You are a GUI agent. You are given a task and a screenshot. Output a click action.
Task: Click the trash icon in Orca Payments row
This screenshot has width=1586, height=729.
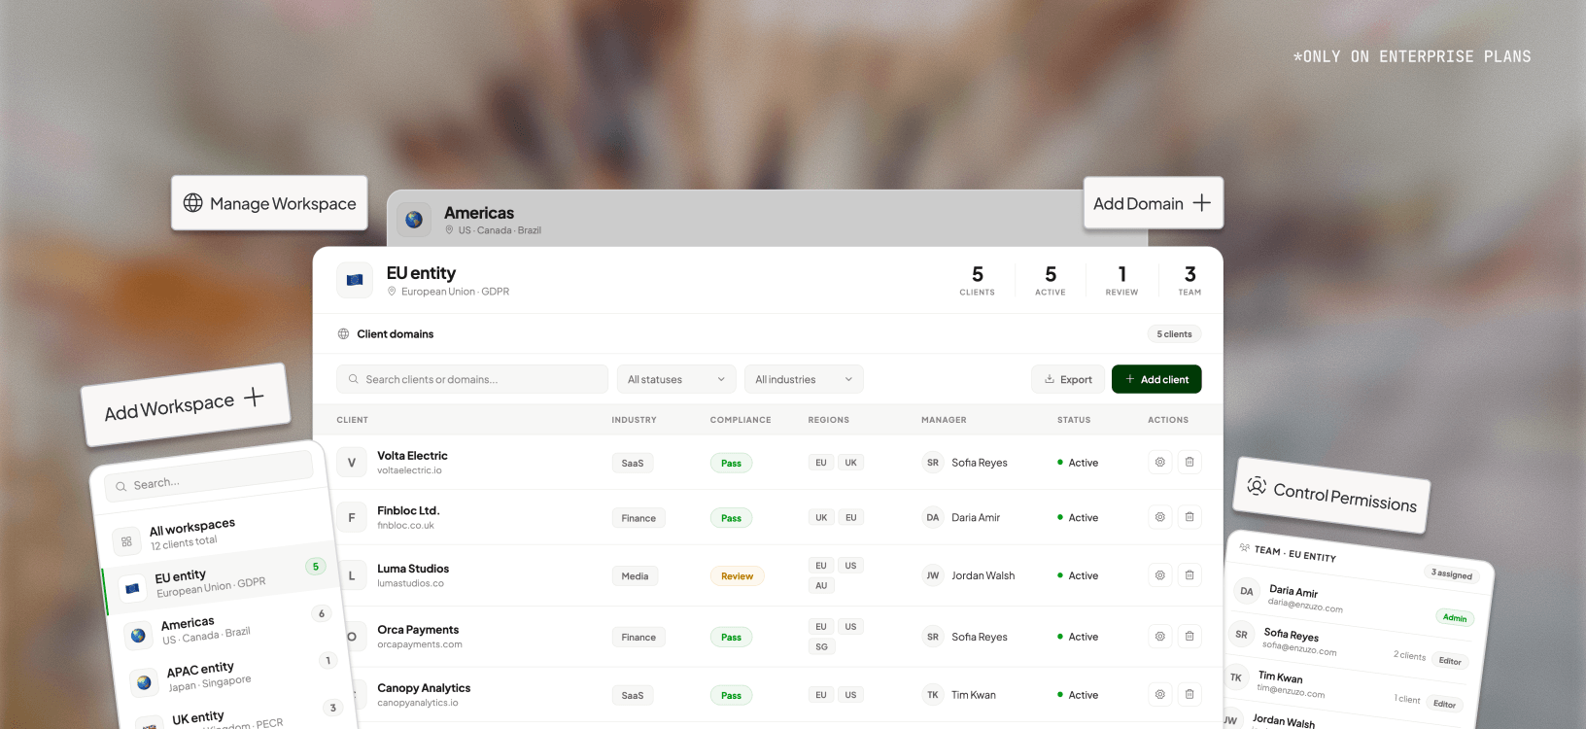point(1189,637)
